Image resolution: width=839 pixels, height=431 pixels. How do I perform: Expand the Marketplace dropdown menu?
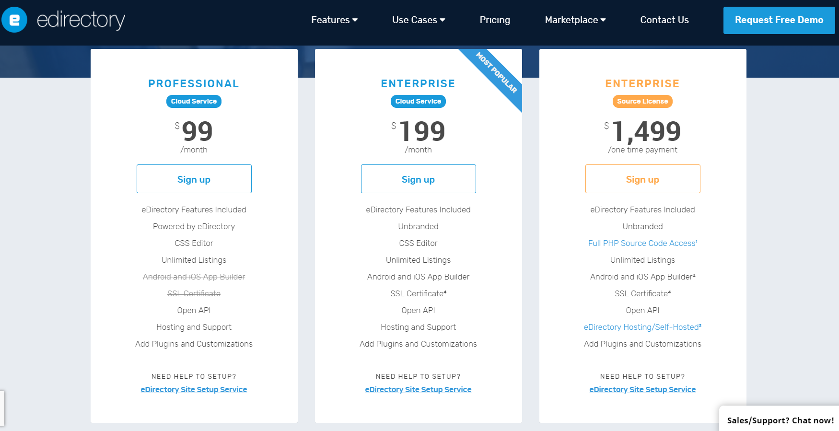coord(575,20)
